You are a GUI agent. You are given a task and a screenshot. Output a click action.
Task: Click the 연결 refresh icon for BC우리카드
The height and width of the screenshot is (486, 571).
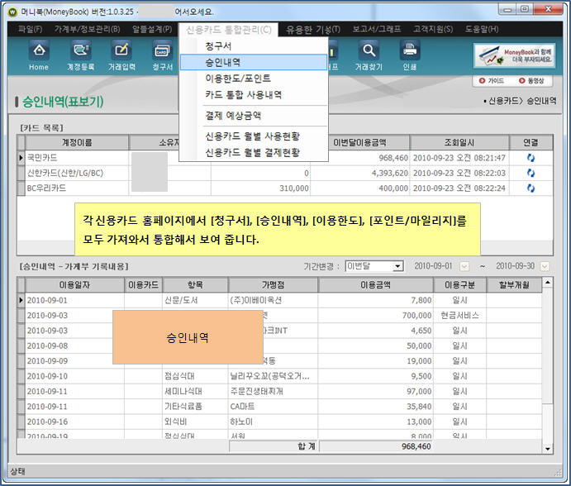pos(531,188)
